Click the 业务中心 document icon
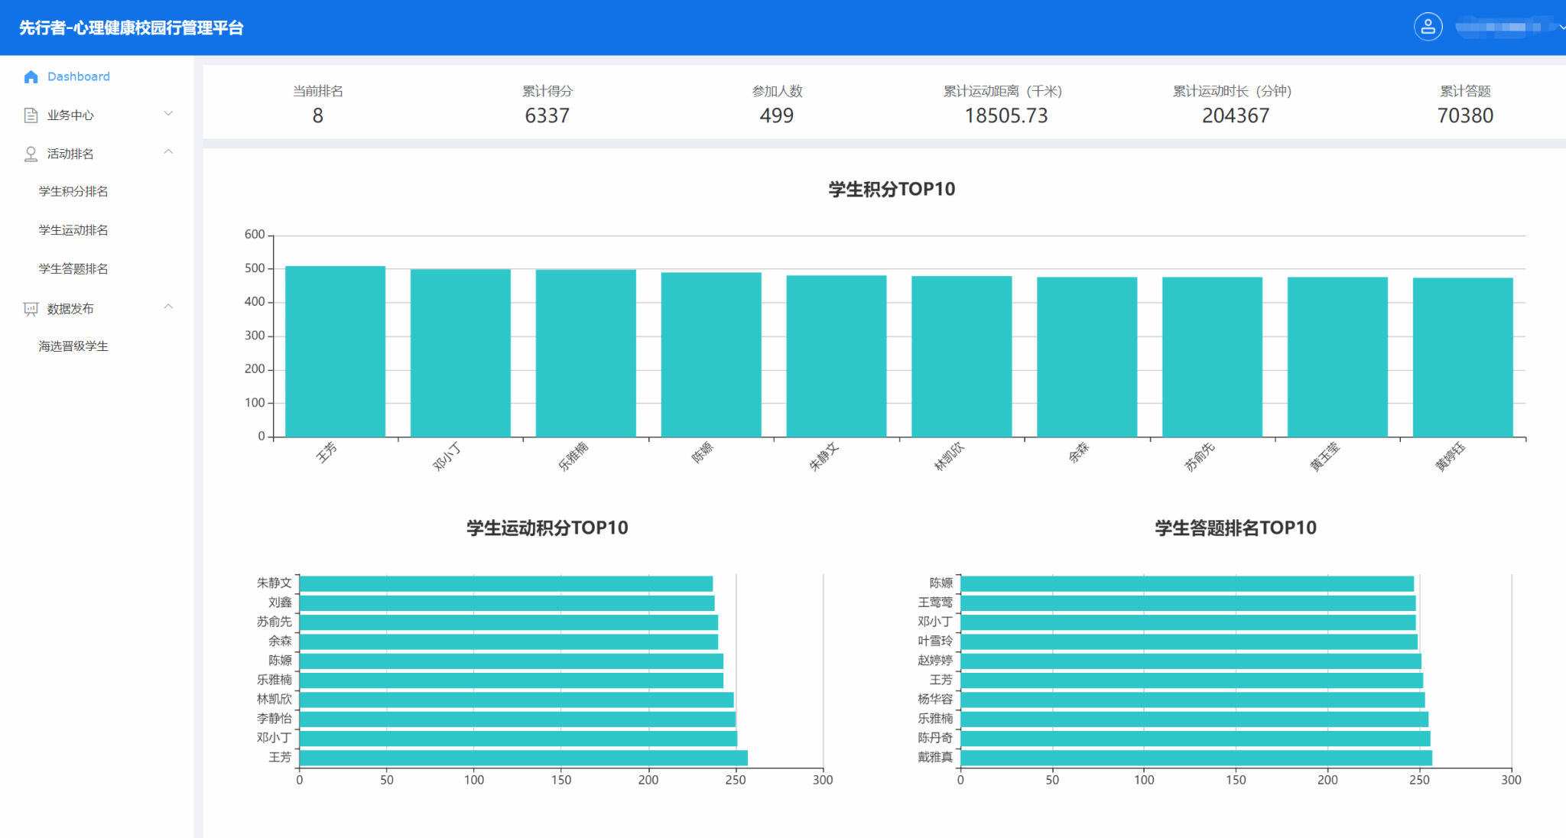Viewport: 1566px width, 838px height. tap(31, 115)
